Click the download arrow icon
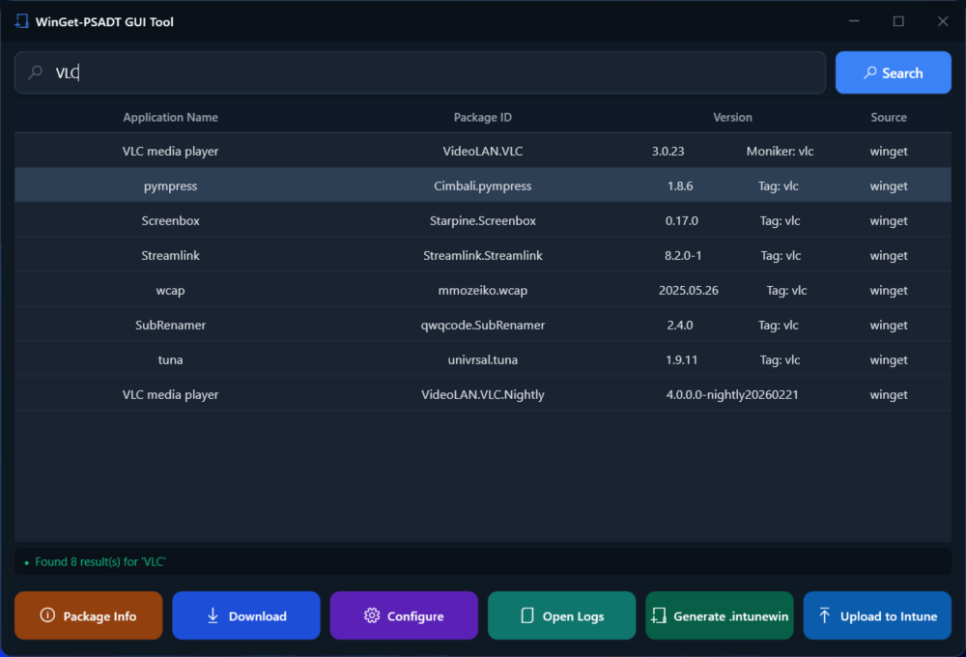Screen dimensions: 966x657 [x=213, y=615]
